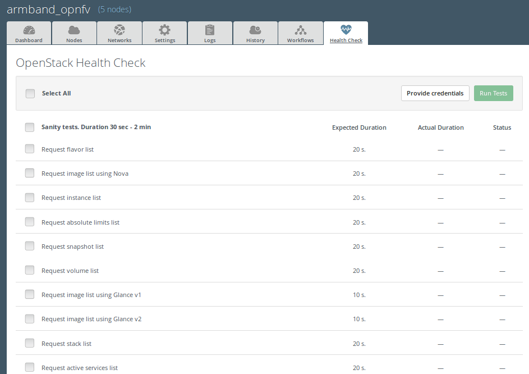Open the Dashboard gauge icon tab
This screenshot has height=374, width=529.
pos(29,30)
